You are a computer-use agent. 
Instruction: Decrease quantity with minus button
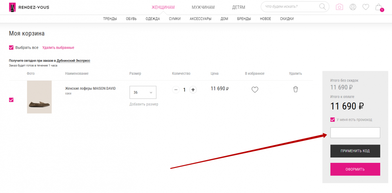coord(176,90)
